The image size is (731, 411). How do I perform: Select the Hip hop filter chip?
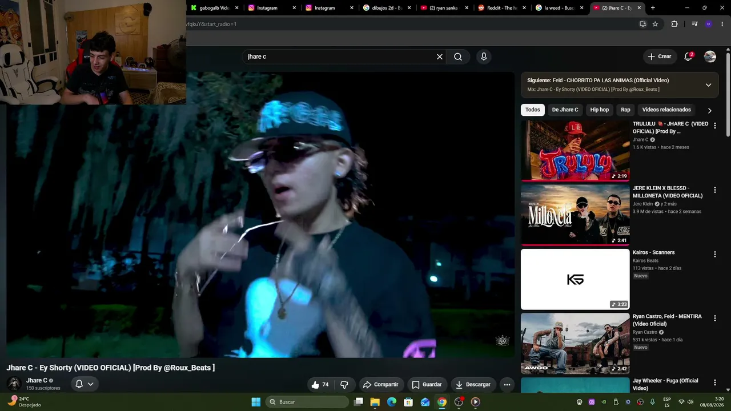coord(600,110)
